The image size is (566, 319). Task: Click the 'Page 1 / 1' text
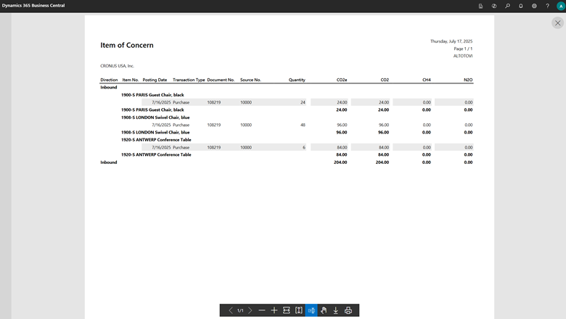pos(463,49)
